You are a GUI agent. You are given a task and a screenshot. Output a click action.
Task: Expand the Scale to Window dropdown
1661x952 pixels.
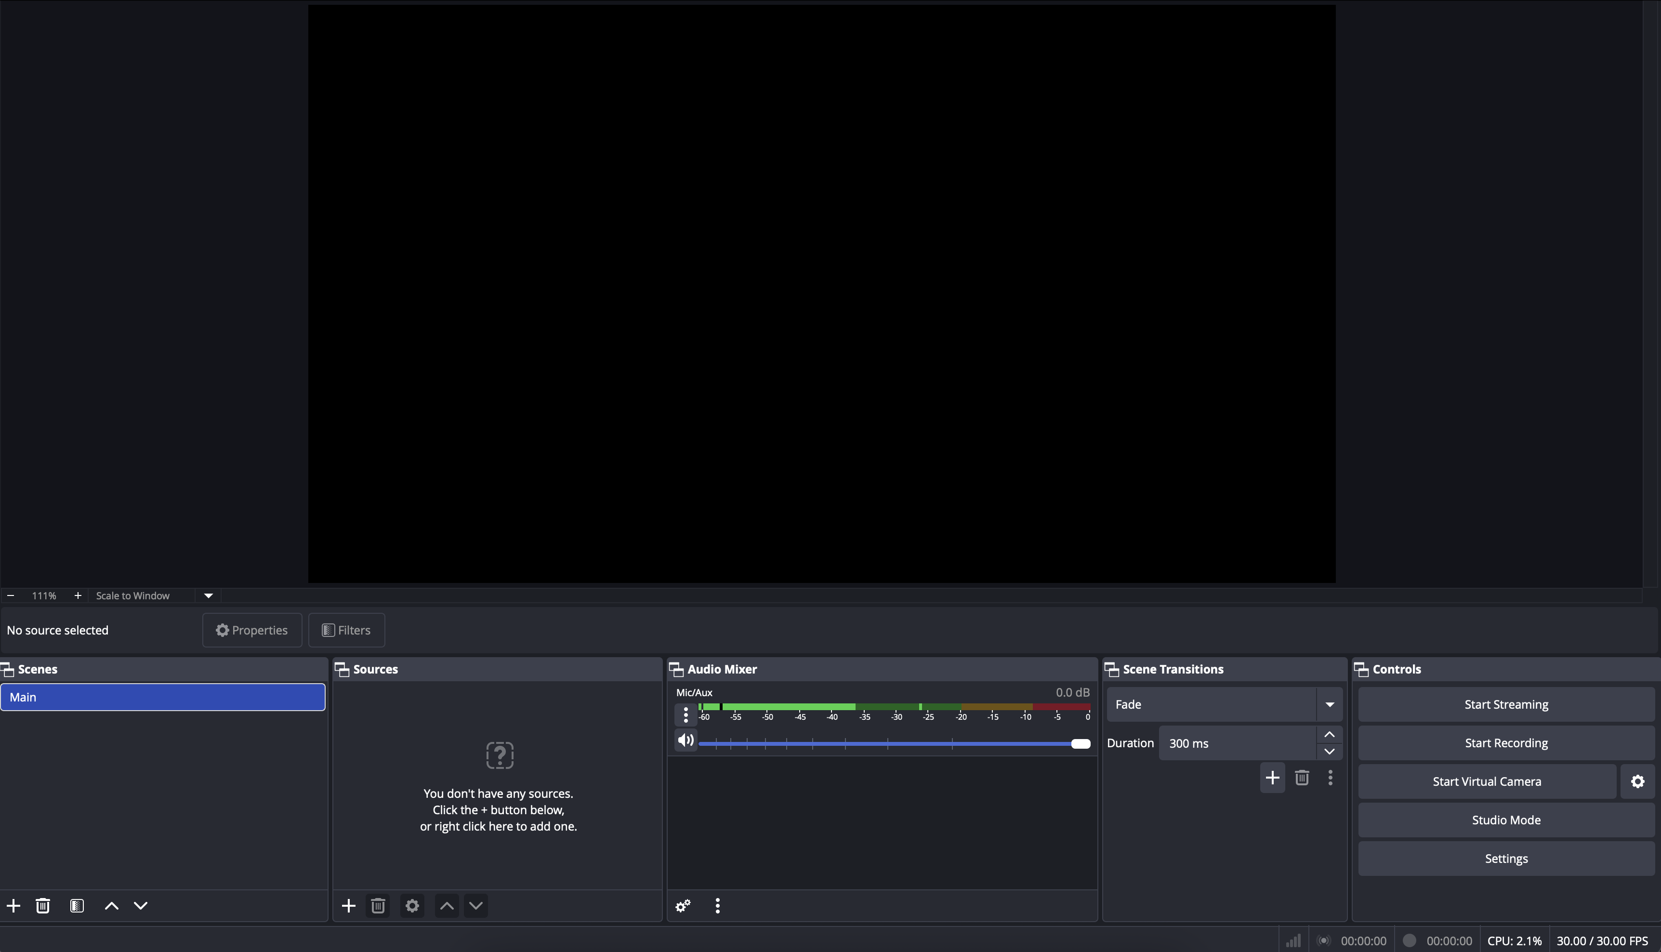(209, 595)
